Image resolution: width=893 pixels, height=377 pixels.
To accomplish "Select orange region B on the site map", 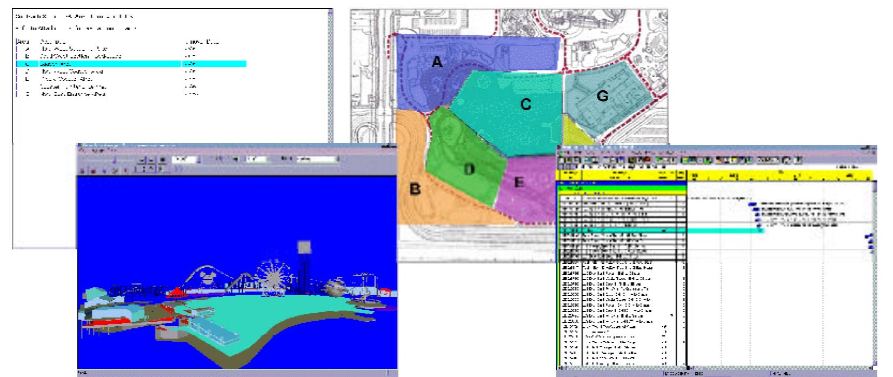I will [415, 189].
